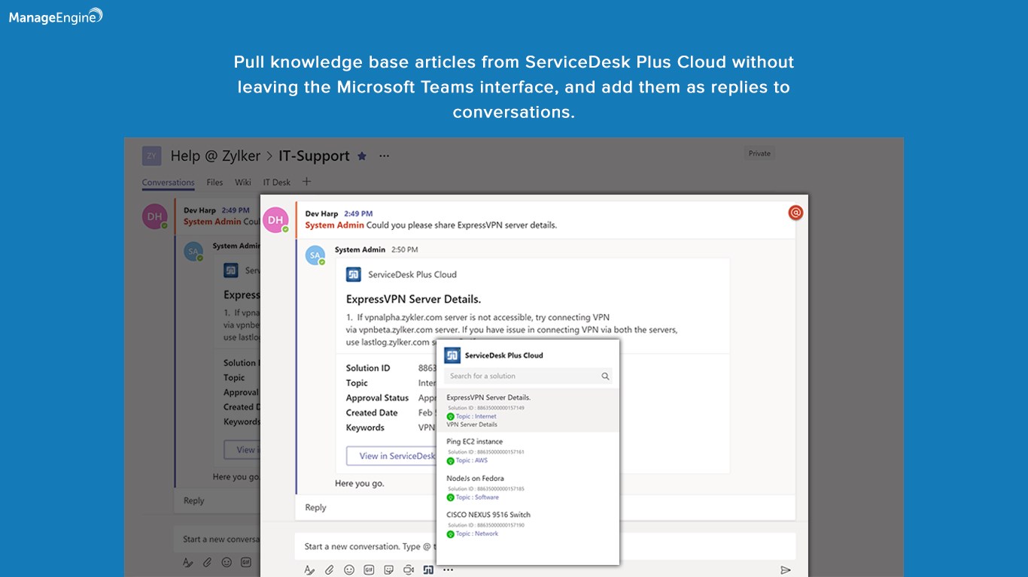Viewport: 1028px width, 577px height.
Task: Click the Topic : Internet link
Action: 476,416
